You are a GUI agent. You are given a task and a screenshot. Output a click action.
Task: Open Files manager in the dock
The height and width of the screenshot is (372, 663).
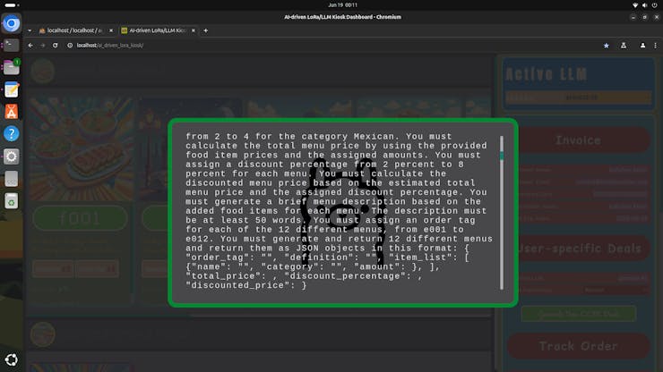point(12,68)
